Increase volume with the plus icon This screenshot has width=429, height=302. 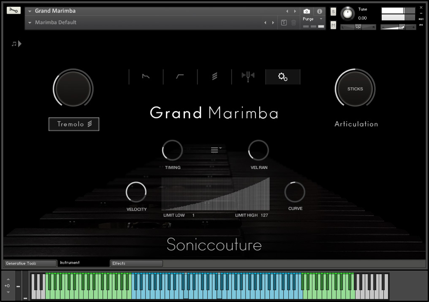click(x=413, y=27)
